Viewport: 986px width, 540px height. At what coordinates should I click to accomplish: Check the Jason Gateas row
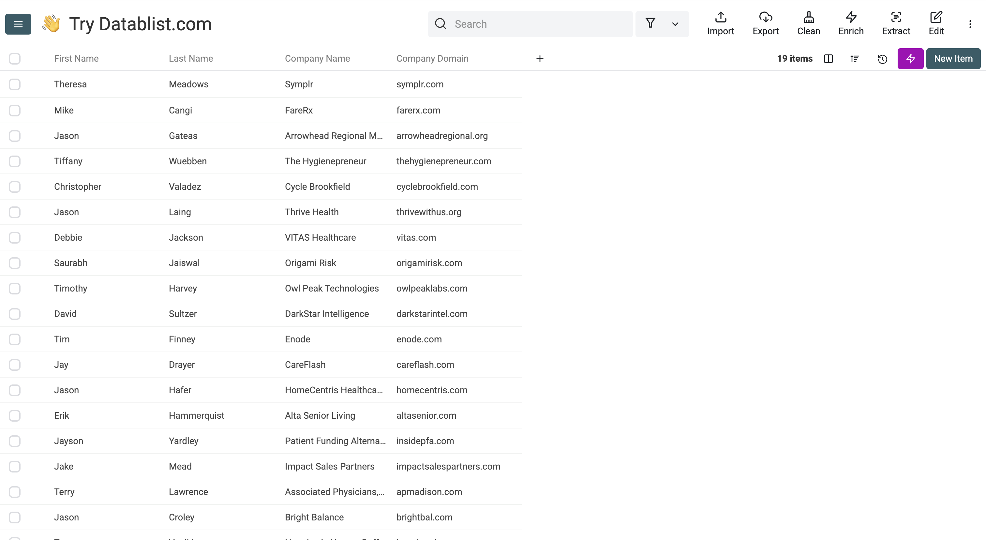15,136
